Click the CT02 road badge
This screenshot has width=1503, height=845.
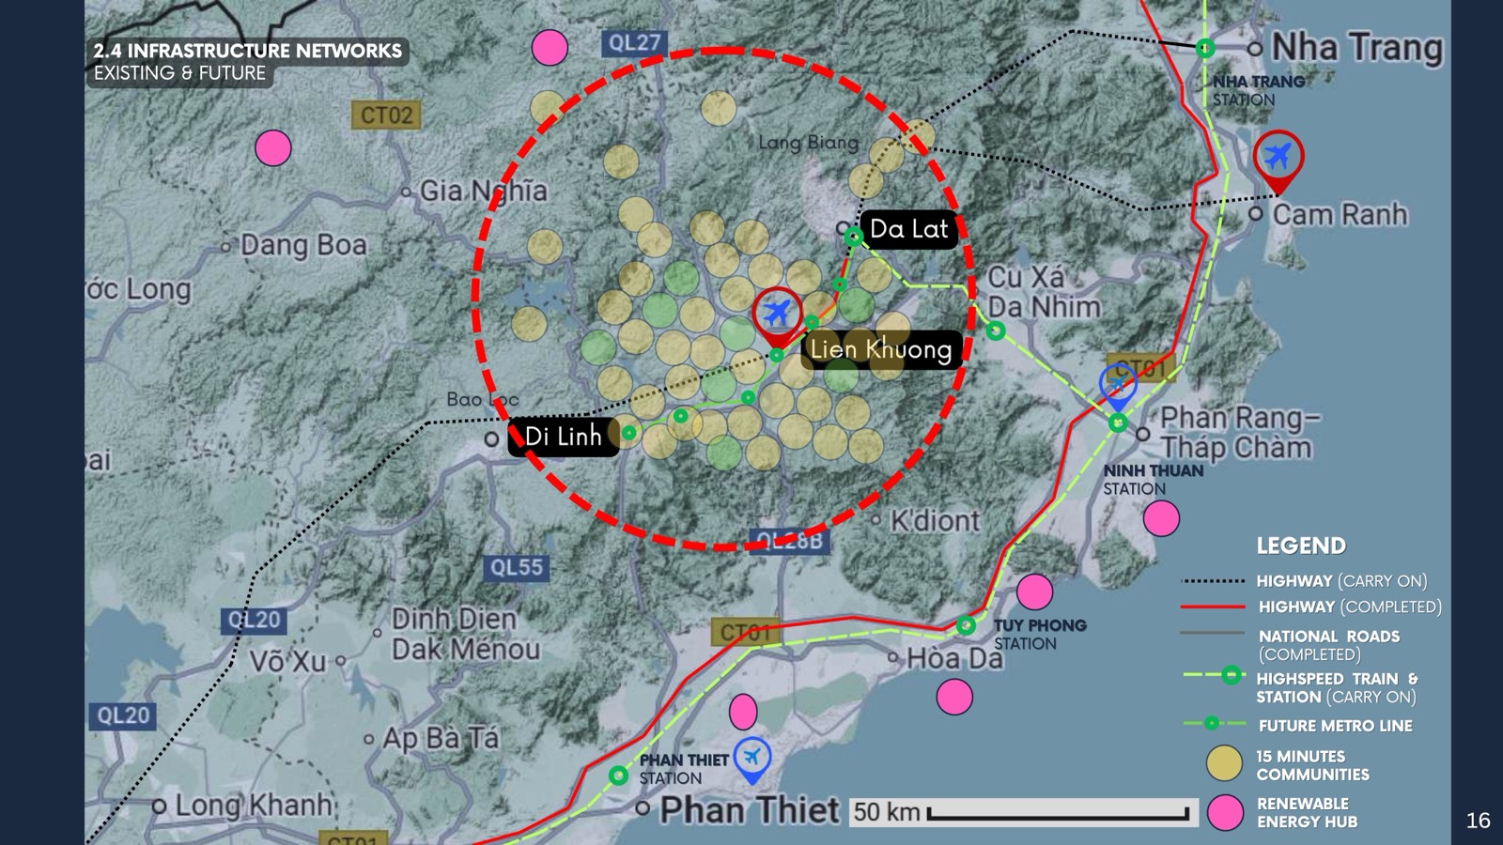(386, 115)
